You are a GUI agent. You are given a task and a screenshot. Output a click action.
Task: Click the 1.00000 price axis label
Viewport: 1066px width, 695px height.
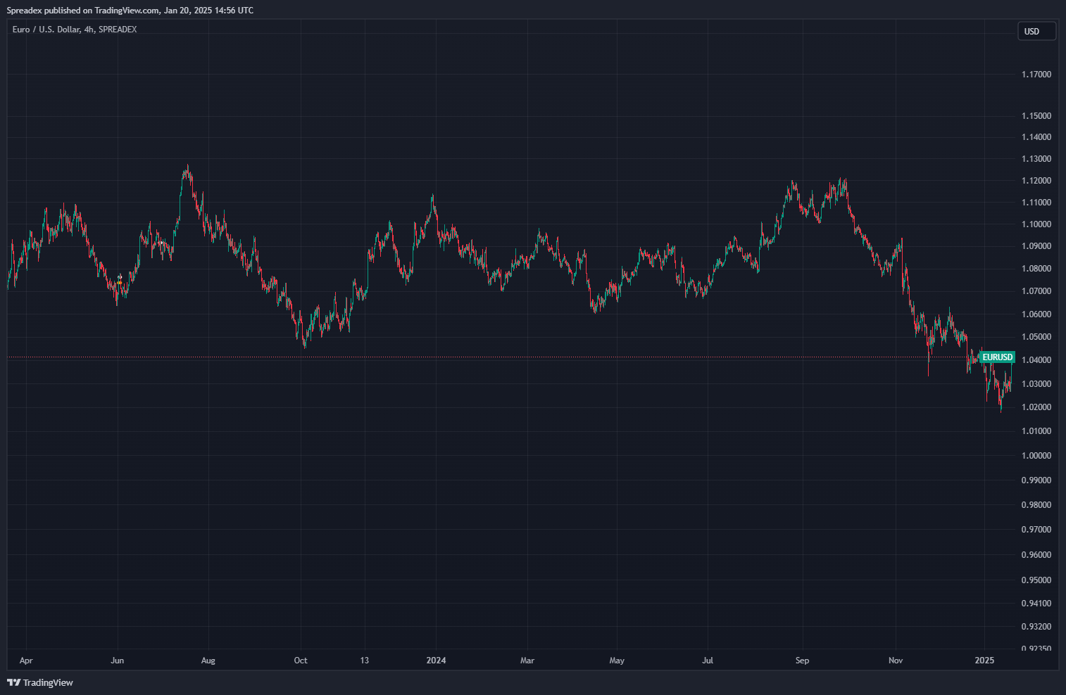click(x=1036, y=456)
